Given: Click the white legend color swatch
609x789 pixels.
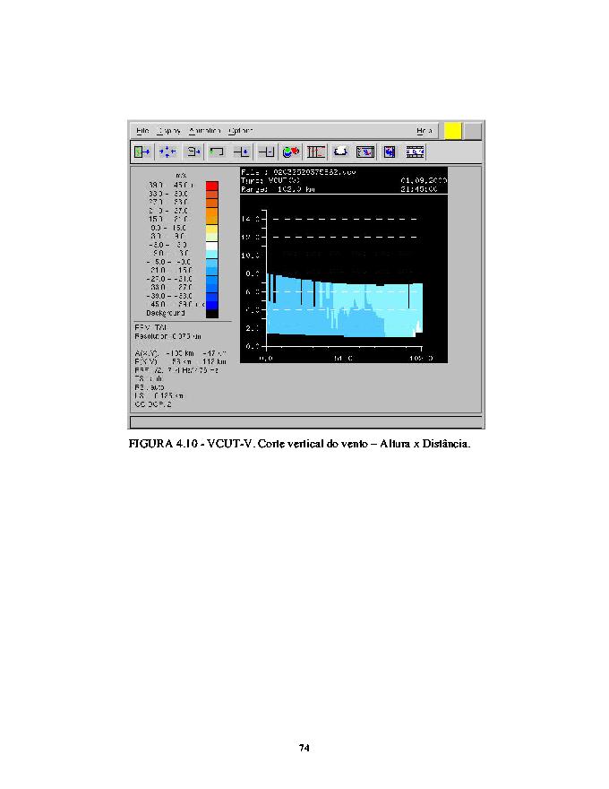Looking at the screenshot, I should pyautogui.click(x=212, y=246).
